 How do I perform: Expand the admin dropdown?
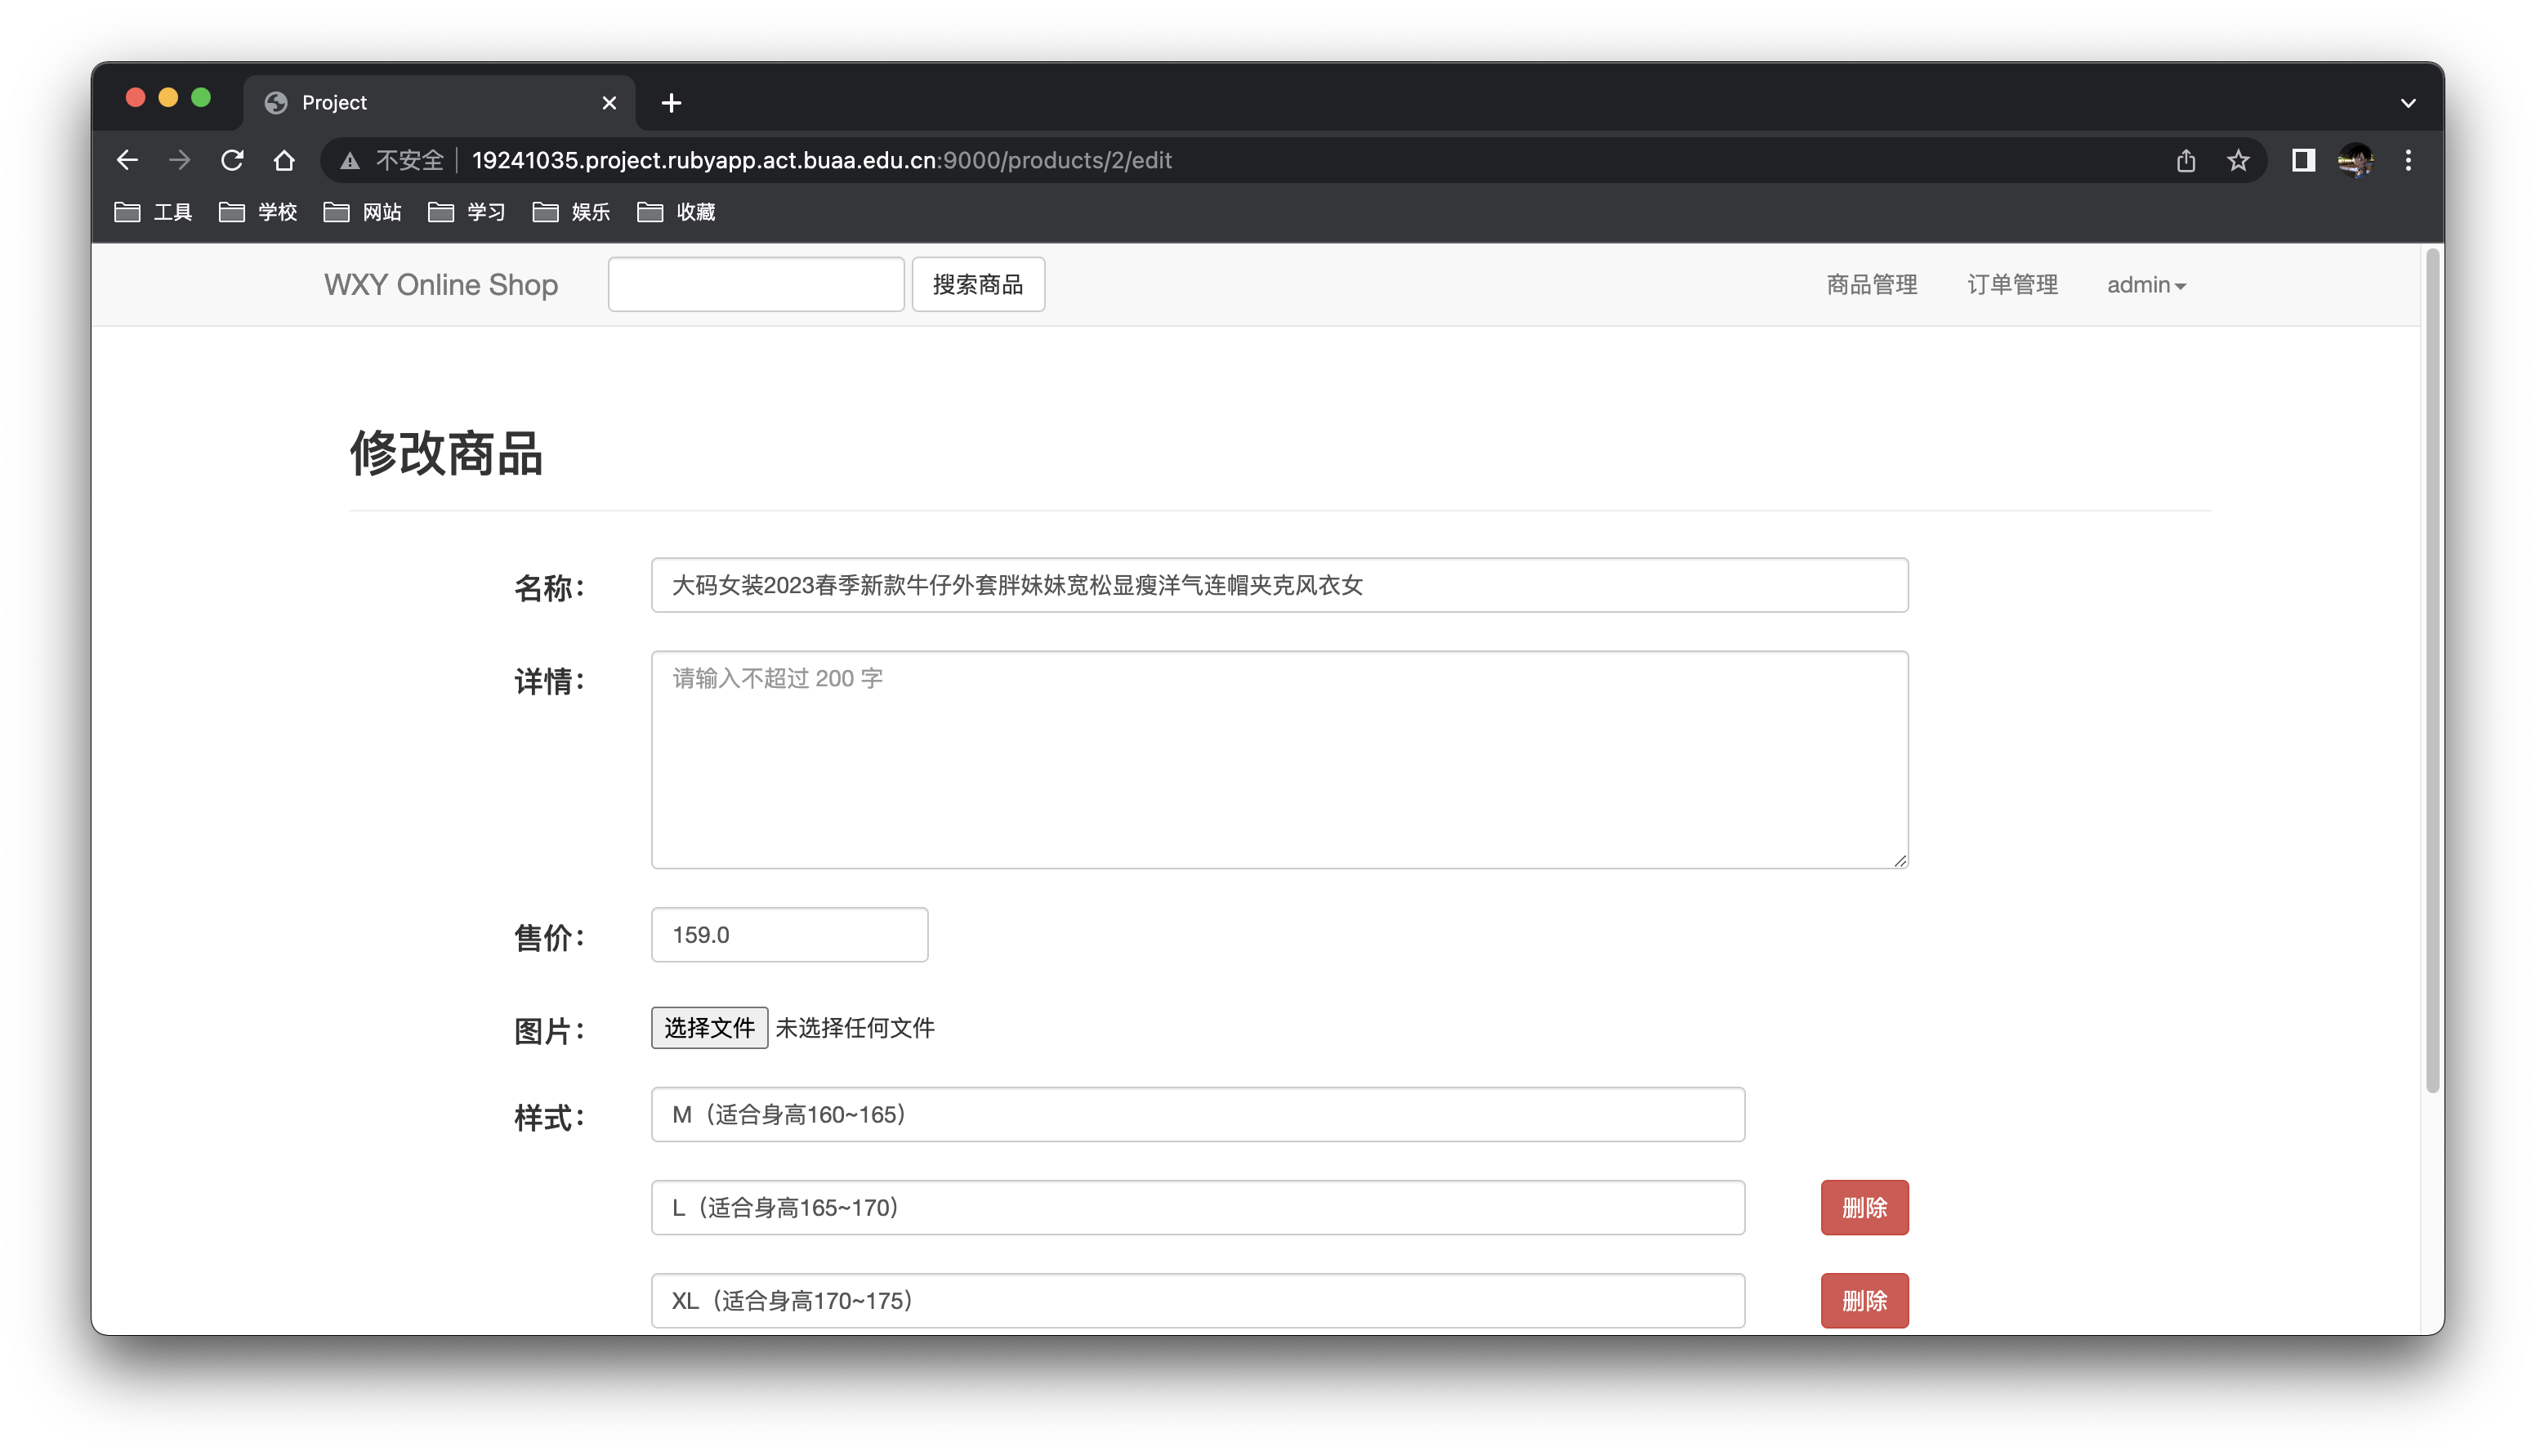pyautogui.click(x=2146, y=285)
